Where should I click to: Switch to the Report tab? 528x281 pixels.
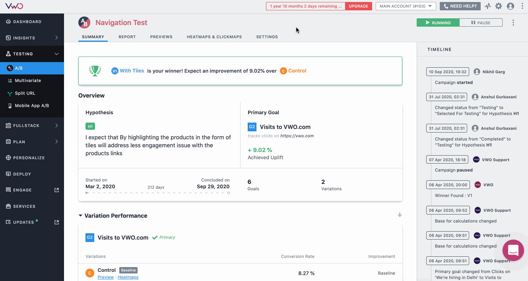point(127,37)
